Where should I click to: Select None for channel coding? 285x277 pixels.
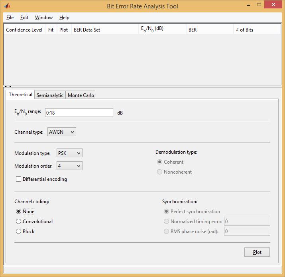tap(18, 211)
